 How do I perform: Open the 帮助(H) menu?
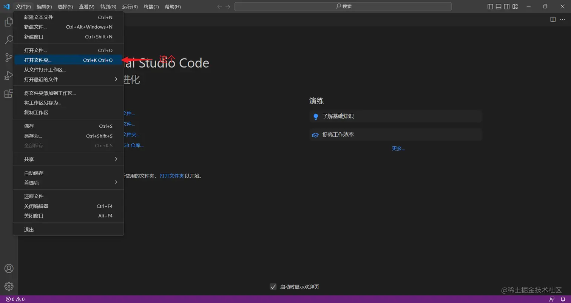pos(173,6)
